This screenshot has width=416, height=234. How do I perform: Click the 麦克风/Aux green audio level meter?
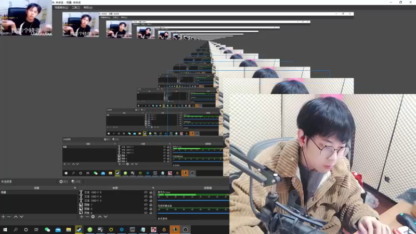(x=193, y=195)
